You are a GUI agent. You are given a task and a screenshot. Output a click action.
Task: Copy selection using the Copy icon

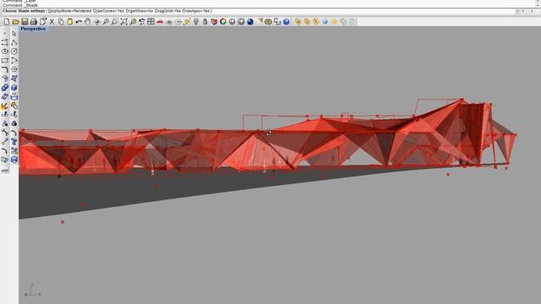click(x=61, y=22)
